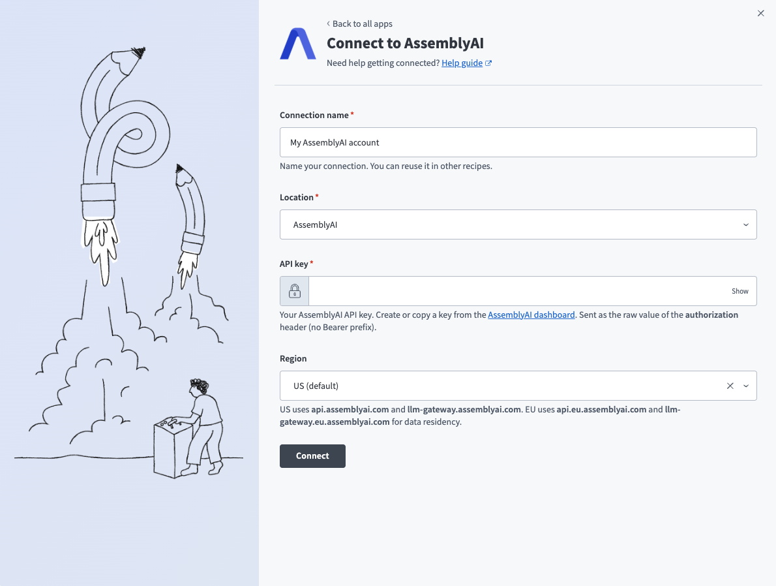The image size is (776, 586).
Task: Click the API key field label
Action: pyautogui.click(x=293, y=264)
